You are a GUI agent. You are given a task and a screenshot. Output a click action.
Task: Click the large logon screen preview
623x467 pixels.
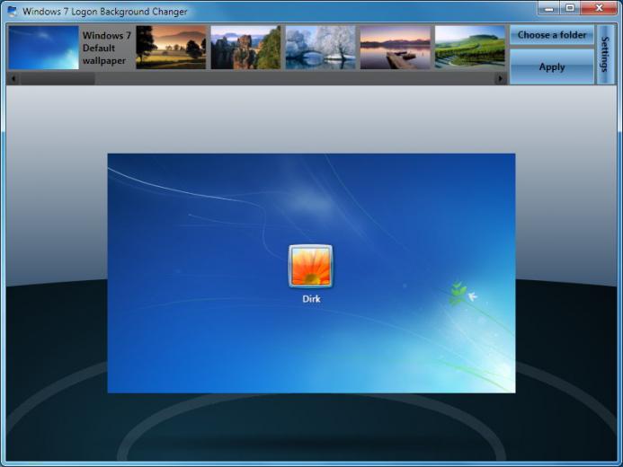(311, 273)
